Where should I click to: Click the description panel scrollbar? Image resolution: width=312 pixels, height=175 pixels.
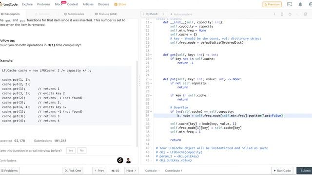(137, 104)
